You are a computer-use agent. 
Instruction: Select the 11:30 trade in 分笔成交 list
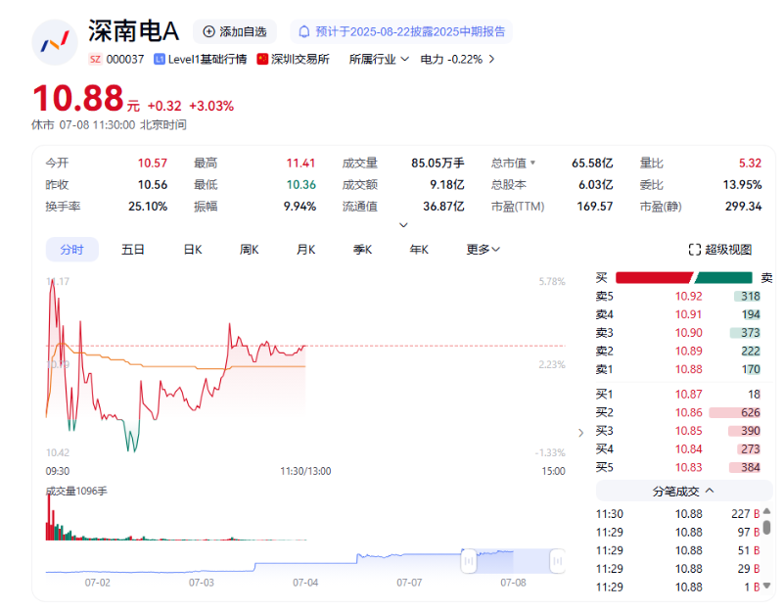tap(680, 513)
